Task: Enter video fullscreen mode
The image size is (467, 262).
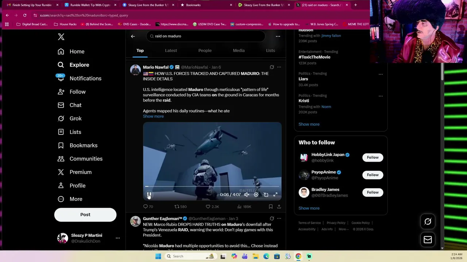Action: (275, 195)
